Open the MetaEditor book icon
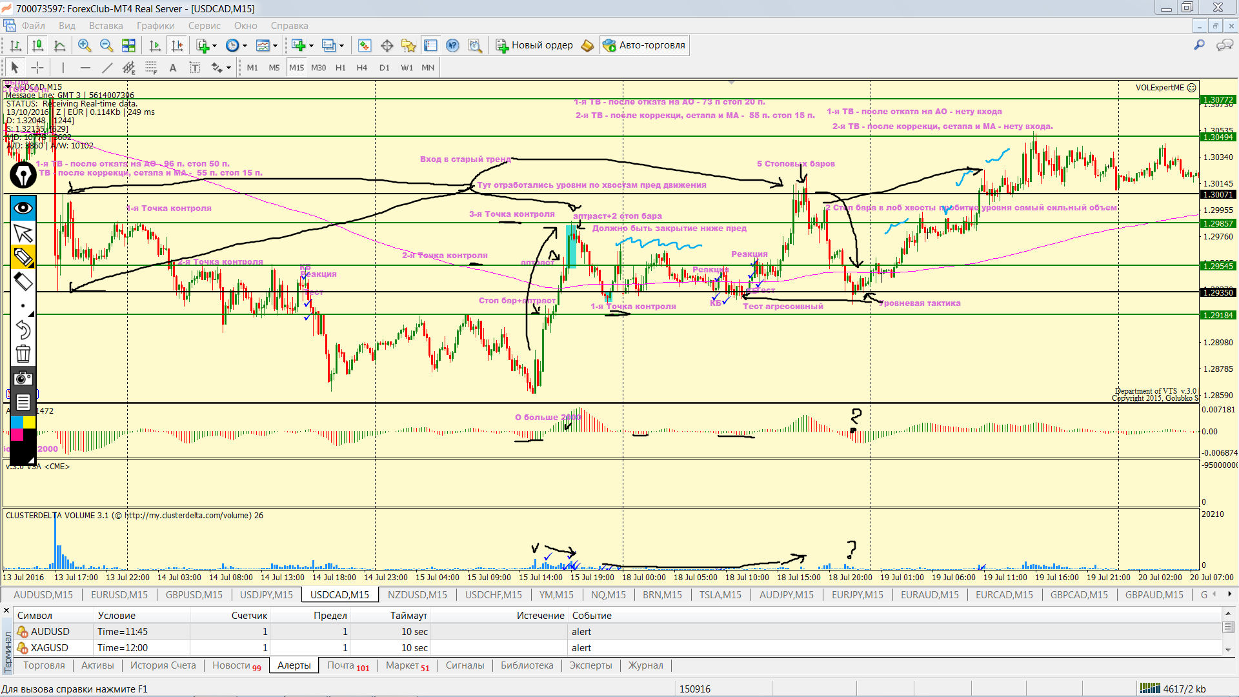Screen dimensions: 1239x697 pyautogui.click(x=587, y=45)
